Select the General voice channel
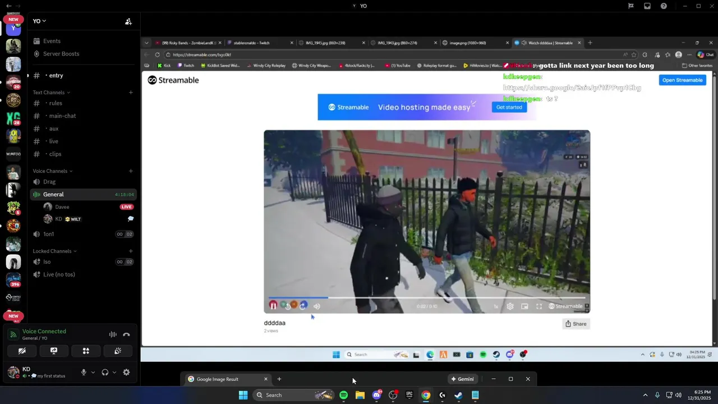 tap(83, 195)
